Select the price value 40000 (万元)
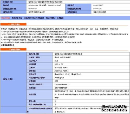130x114 pixels. click(x=98, y=5)
